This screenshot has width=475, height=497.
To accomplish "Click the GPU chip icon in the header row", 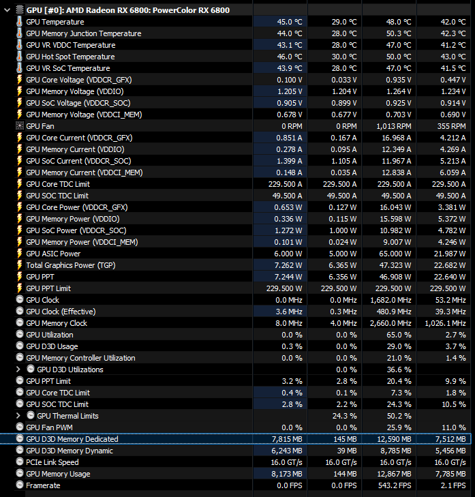I will (x=20, y=10).
